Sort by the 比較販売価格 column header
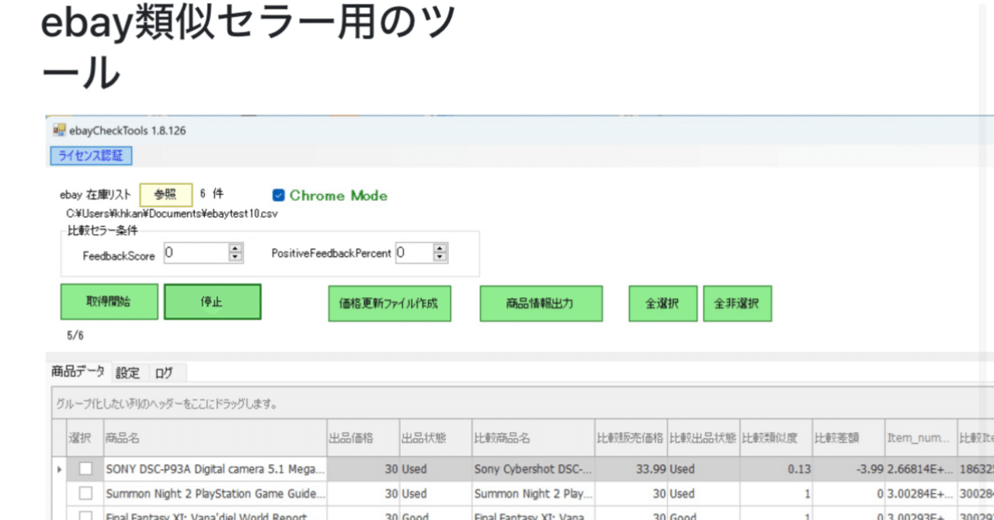The width and height of the screenshot is (994, 520). coord(630,438)
